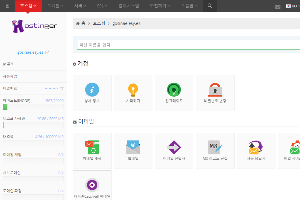Open the messages envelope in top bar

[277, 7]
